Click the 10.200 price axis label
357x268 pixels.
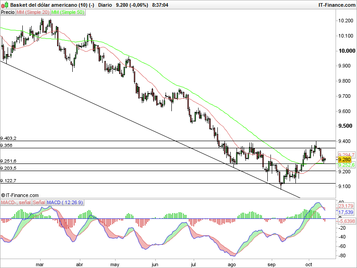pos(346,21)
